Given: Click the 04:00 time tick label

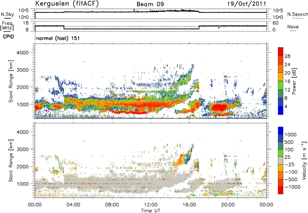Looking at the screenshot, I should pyautogui.click(x=73, y=205).
